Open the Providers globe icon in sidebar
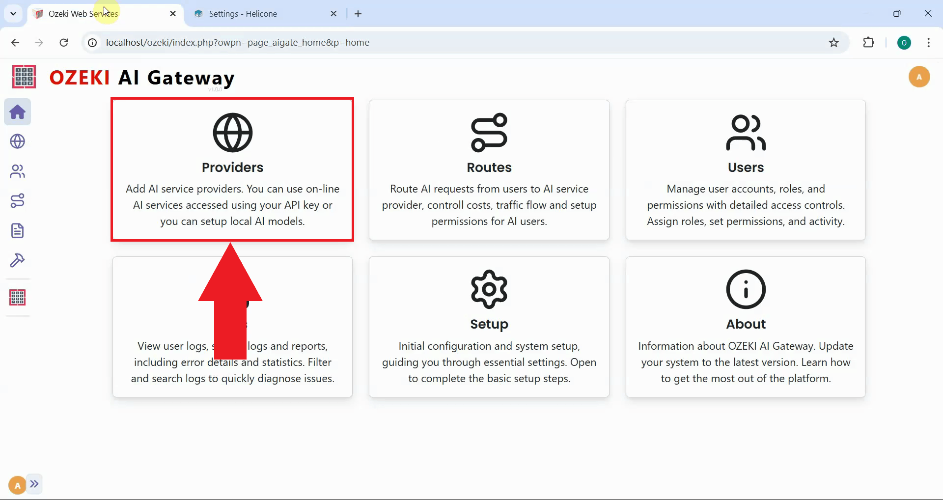 (18, 141)
